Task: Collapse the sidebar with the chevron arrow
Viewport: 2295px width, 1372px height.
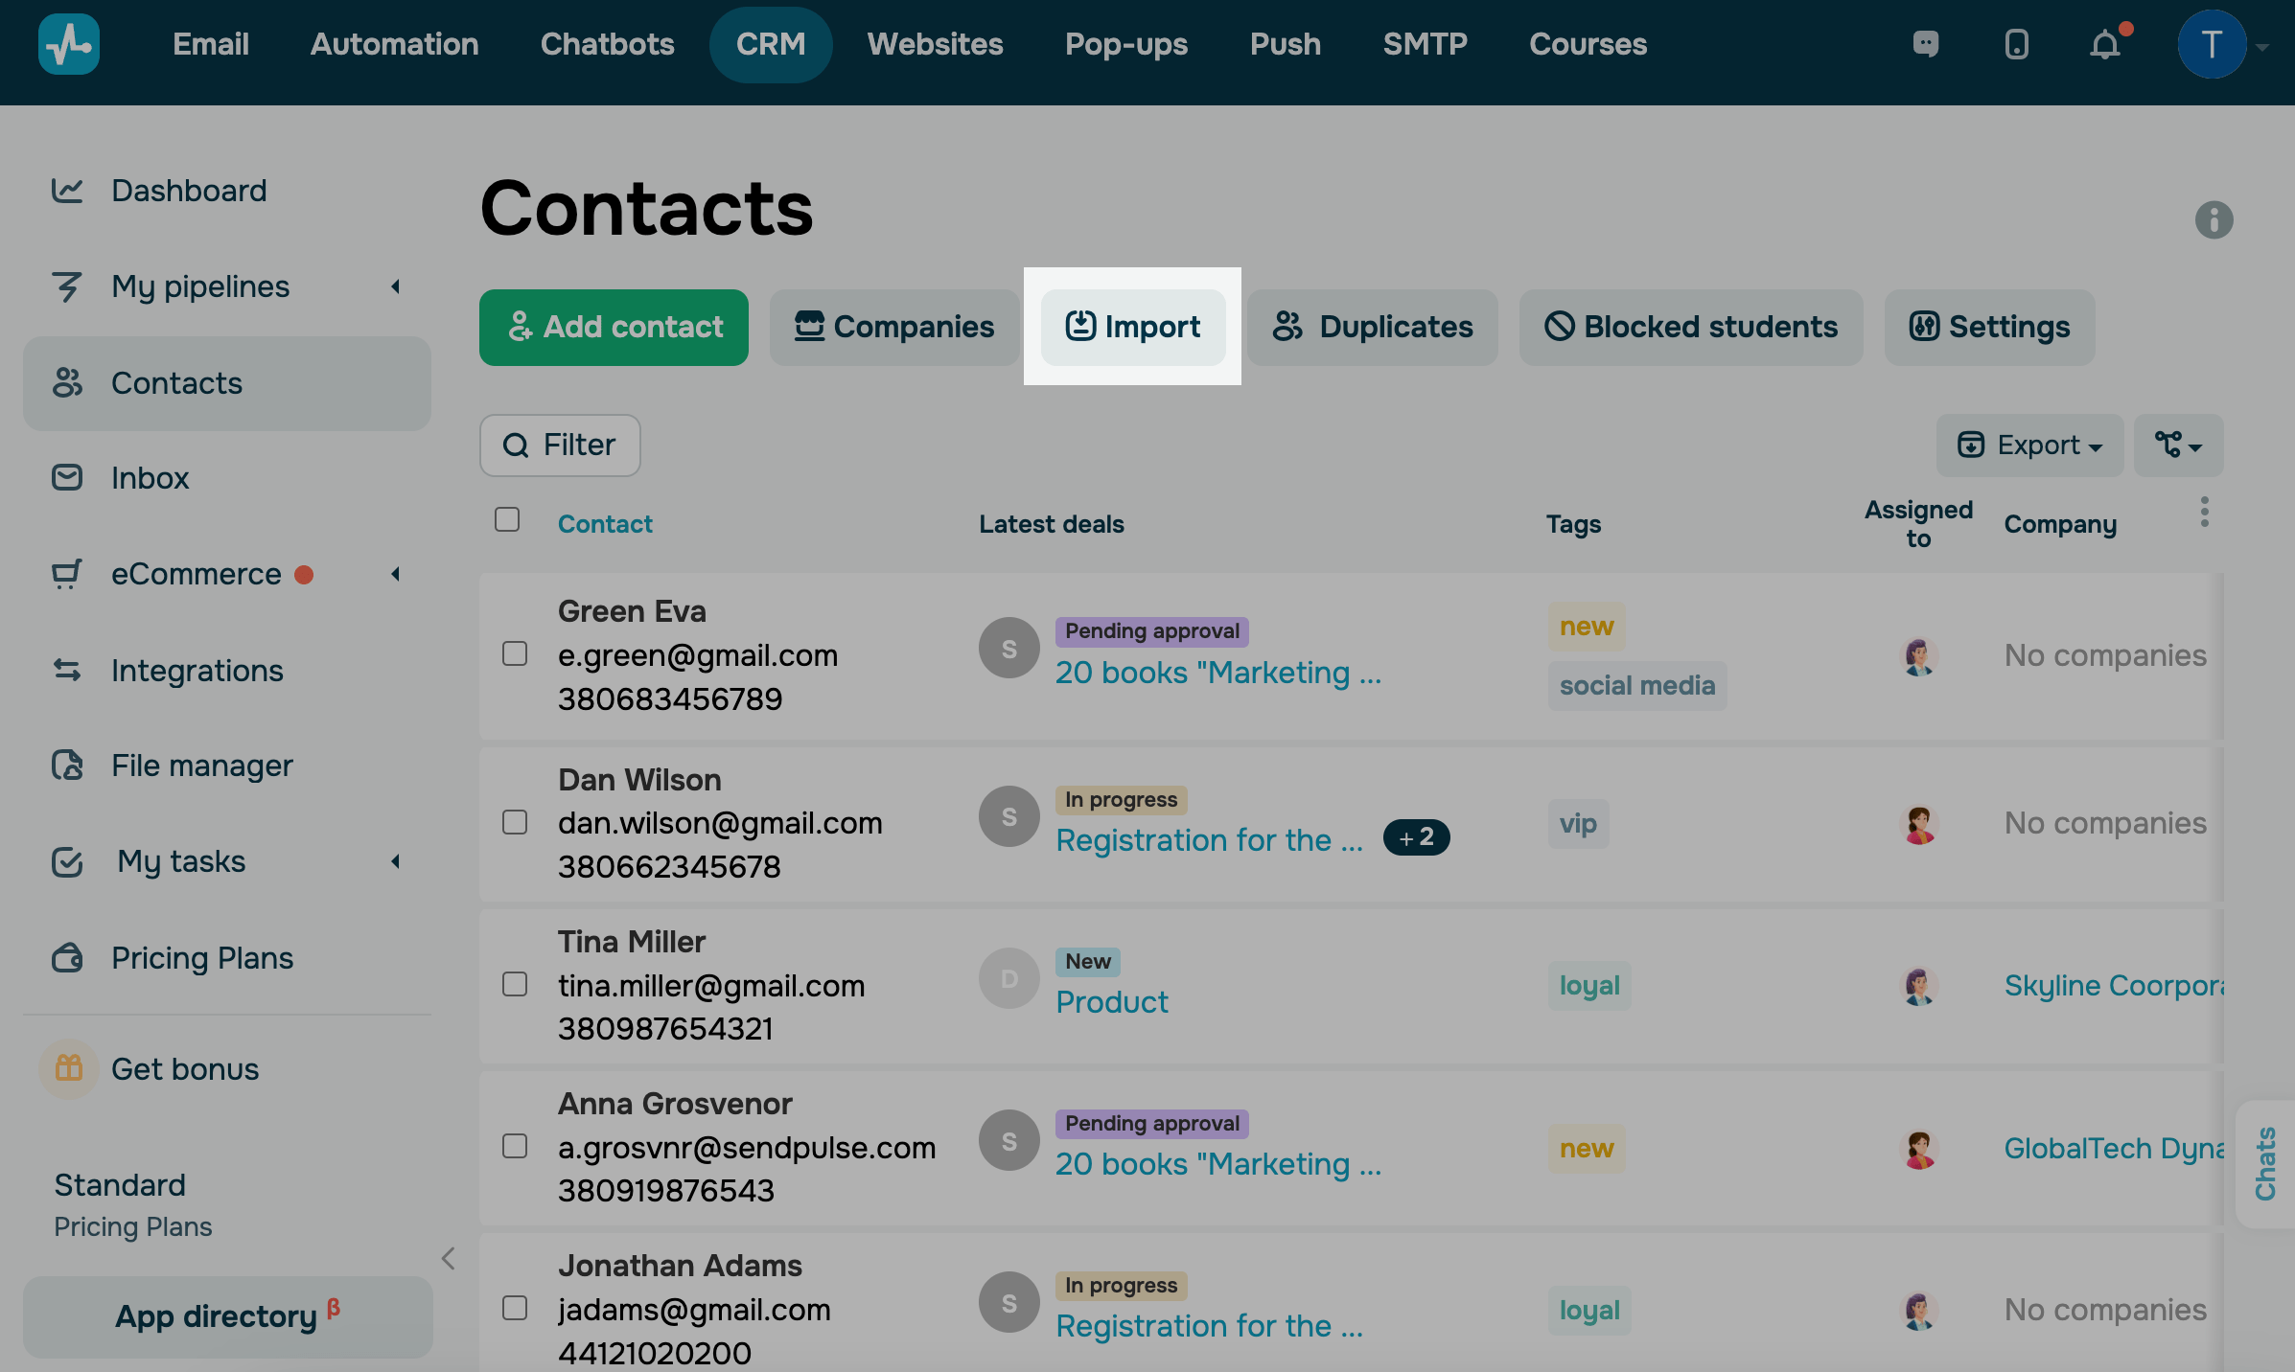Action: pyautogui.click(x=448, y=1258)
